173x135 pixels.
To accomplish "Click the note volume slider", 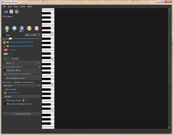I will click(25, 46).
